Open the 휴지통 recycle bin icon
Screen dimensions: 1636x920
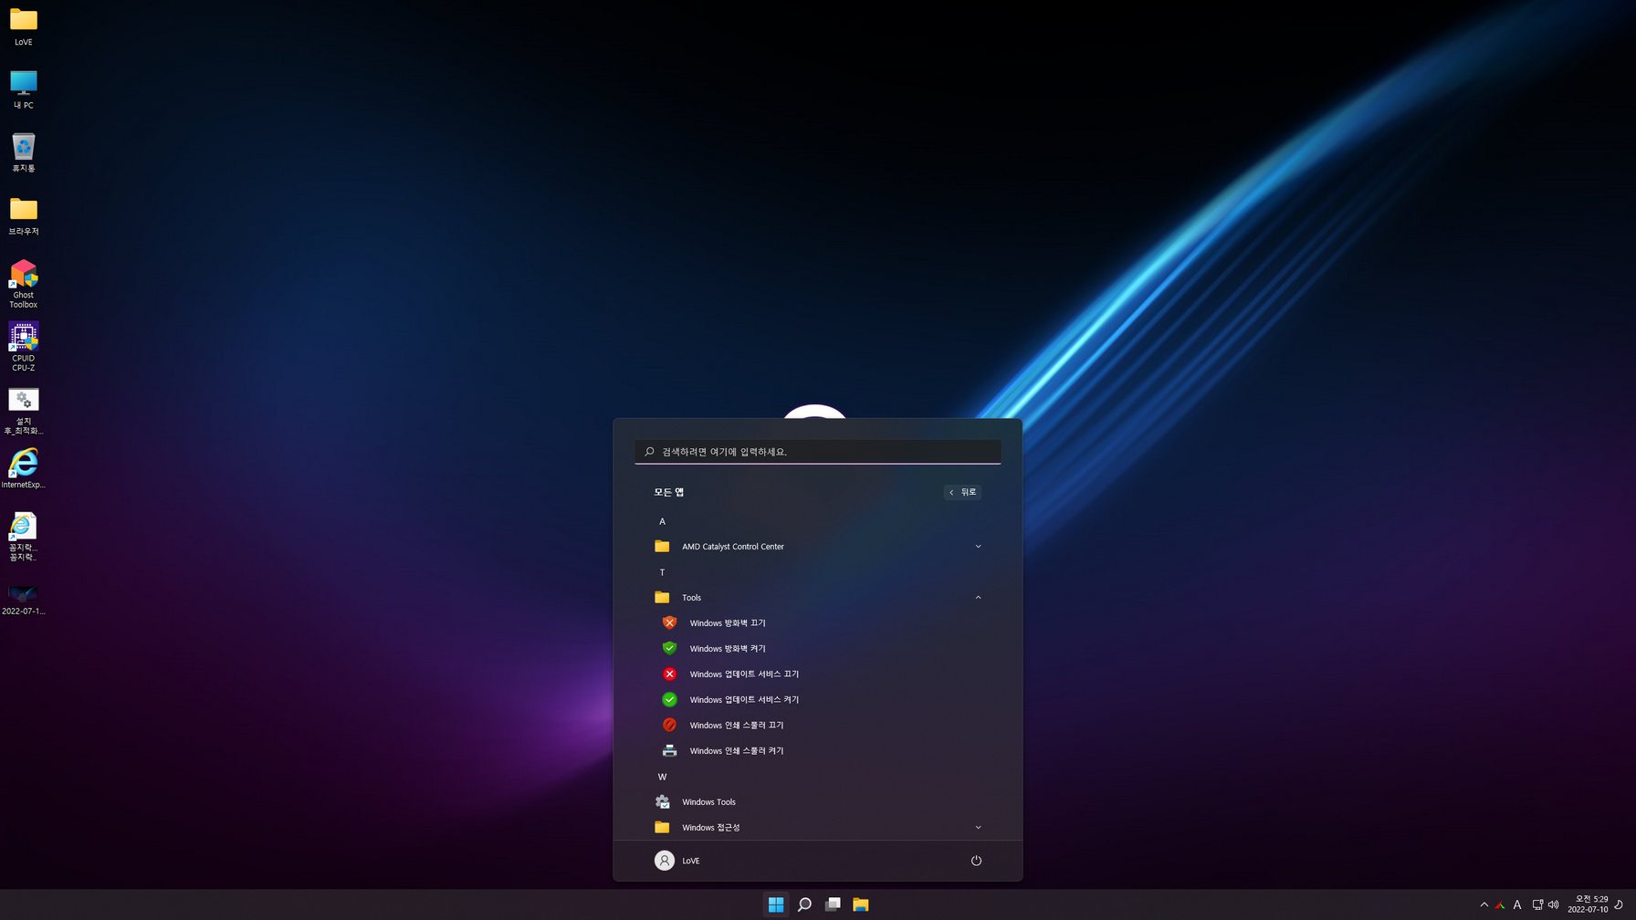(x=23, y=152)
